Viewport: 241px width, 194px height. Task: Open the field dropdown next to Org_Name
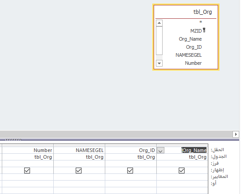[160, 150]
